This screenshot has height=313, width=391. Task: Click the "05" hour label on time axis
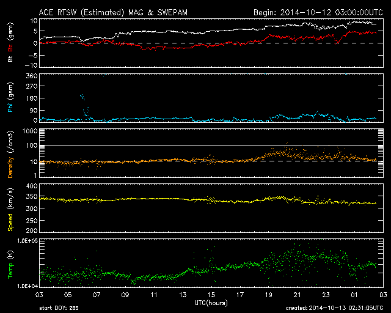pos(68,295)
